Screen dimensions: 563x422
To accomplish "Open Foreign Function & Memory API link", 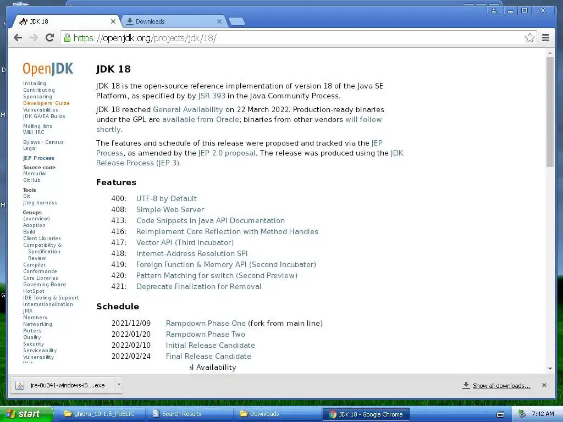I will point(226,264).
